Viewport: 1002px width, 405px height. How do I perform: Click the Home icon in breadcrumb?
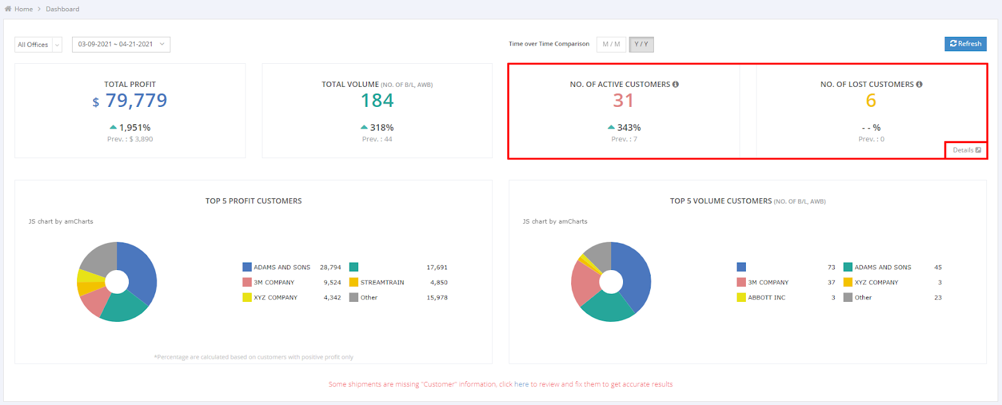pos(8,9)
